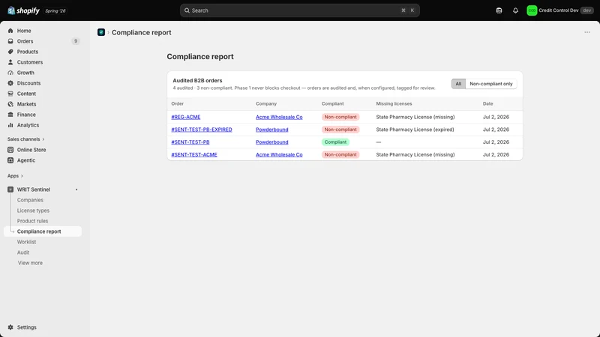
Task: Click the Customers person icon
Action: 10,62
